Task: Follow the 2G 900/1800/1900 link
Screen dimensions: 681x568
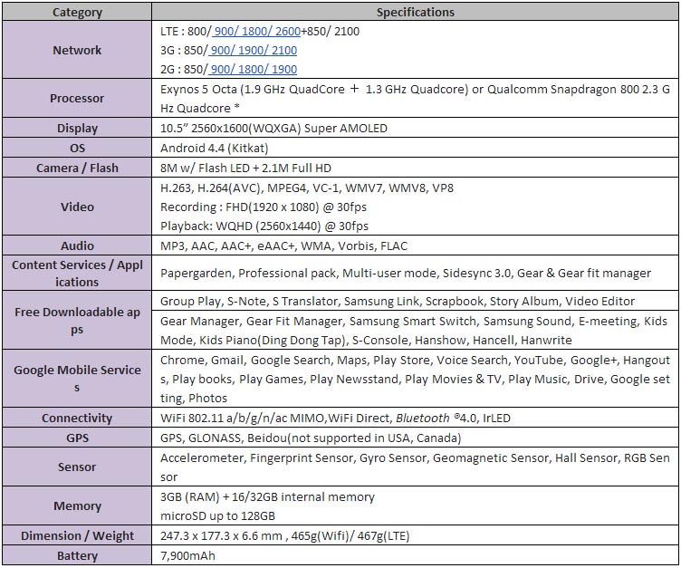Action: pyautogui.click(x=253, y=69)
